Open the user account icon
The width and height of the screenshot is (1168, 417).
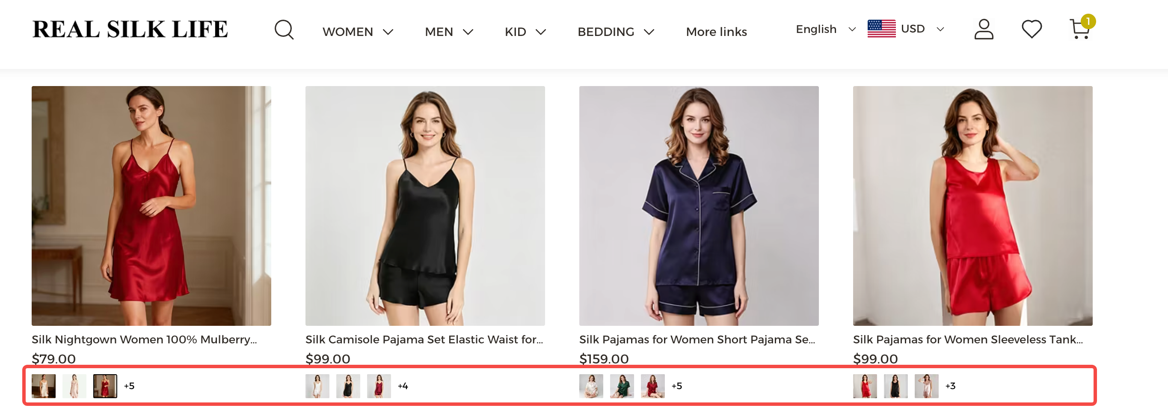984,30
